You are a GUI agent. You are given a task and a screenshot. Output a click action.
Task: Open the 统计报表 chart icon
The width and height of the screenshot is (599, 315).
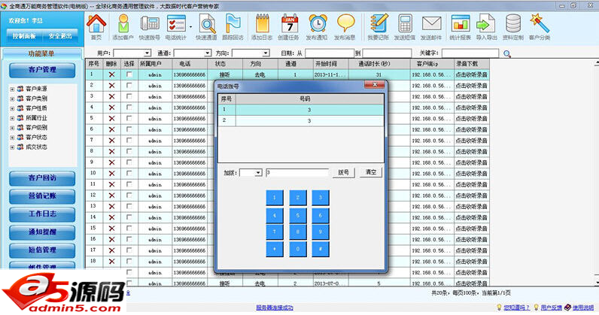coord(460,23)
